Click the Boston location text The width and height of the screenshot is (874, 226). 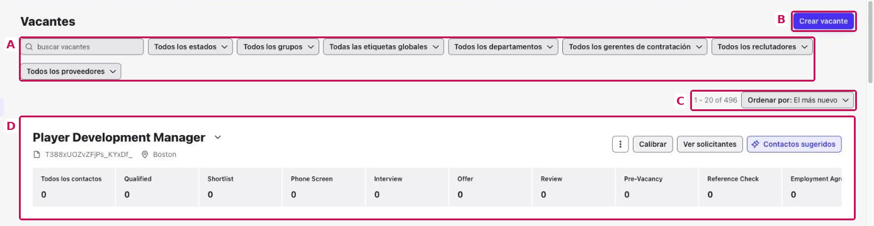click(164, 154)
